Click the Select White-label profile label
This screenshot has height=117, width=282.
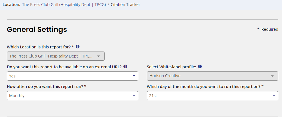pyautogui.click(x=171, y=67)
